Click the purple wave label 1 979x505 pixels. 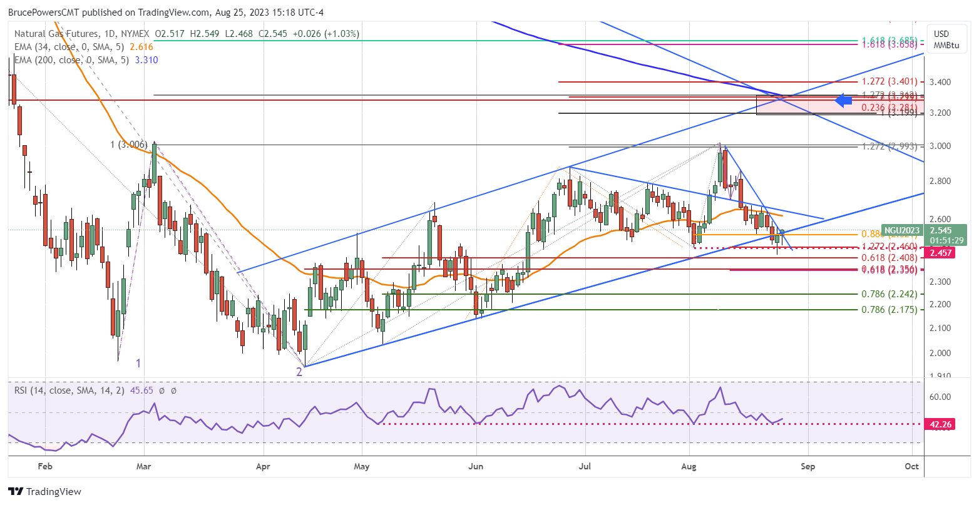tap(138, 363)
